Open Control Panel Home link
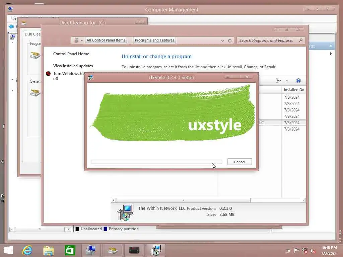343x257 pixels. pos(71,54)
